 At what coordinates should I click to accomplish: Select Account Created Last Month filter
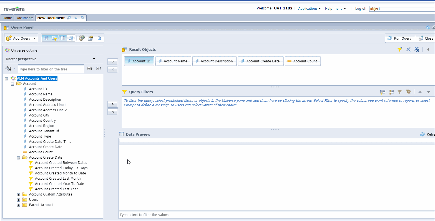point(58,178)
